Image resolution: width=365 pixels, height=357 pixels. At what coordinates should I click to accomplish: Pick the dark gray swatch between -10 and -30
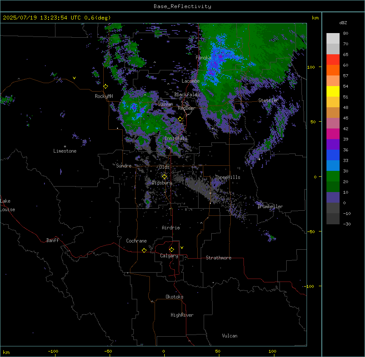[x=333, y=219]
